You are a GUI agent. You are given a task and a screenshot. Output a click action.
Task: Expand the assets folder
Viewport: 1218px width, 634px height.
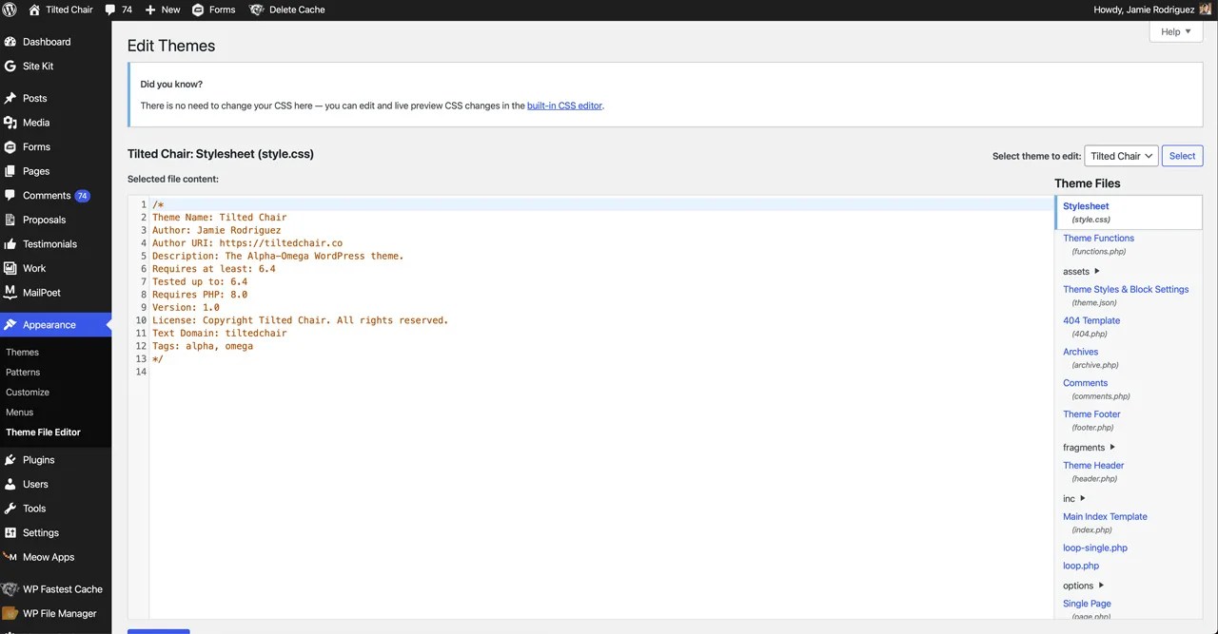point(1081,272)
